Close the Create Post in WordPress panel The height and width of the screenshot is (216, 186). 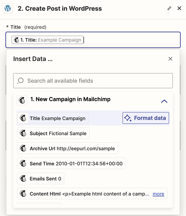[x=179, y=8]
